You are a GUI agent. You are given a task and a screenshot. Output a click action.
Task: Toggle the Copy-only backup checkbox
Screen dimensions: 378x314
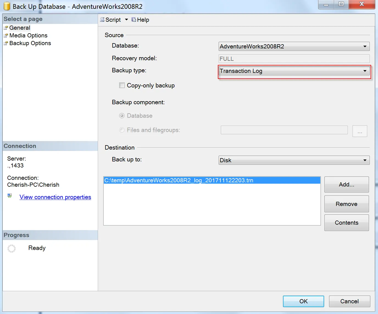(x=122, y=85)
